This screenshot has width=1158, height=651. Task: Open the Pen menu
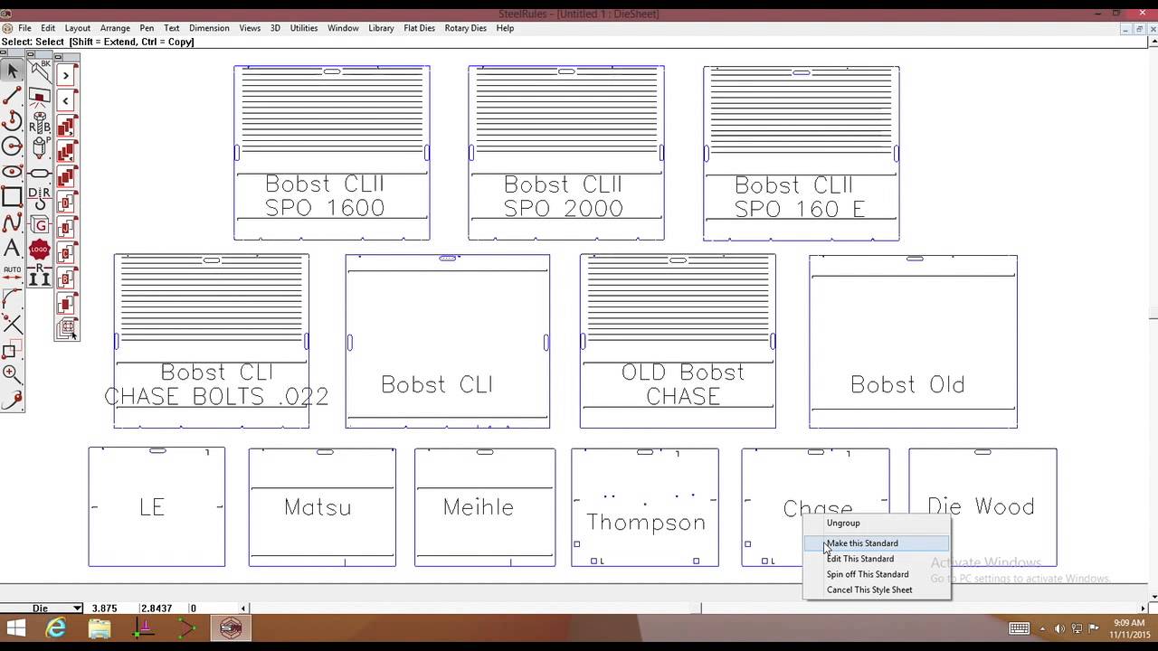(147, 28)
